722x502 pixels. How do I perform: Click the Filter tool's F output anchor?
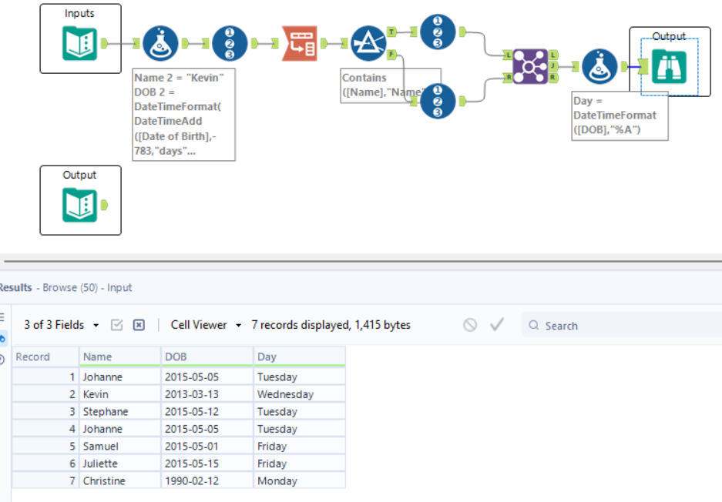(392, 55)
